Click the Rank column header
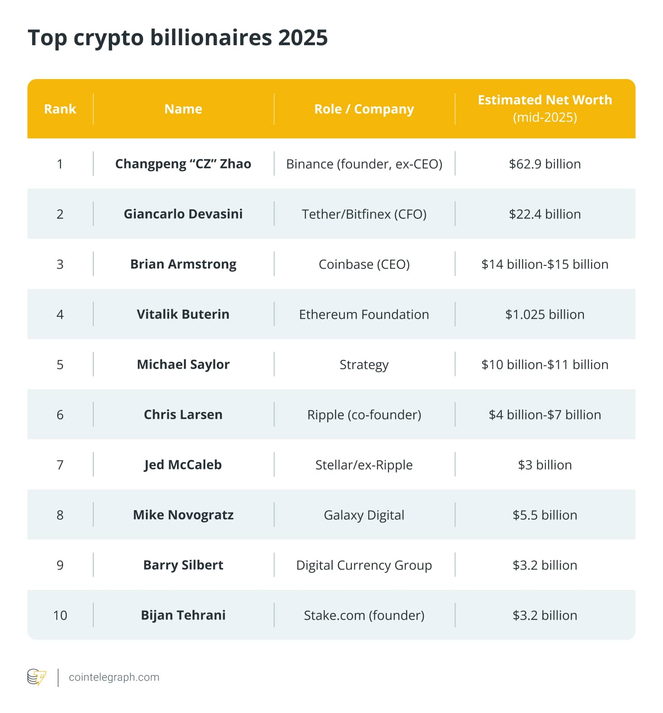The image size is (663, 713). (x=60, y=109)
